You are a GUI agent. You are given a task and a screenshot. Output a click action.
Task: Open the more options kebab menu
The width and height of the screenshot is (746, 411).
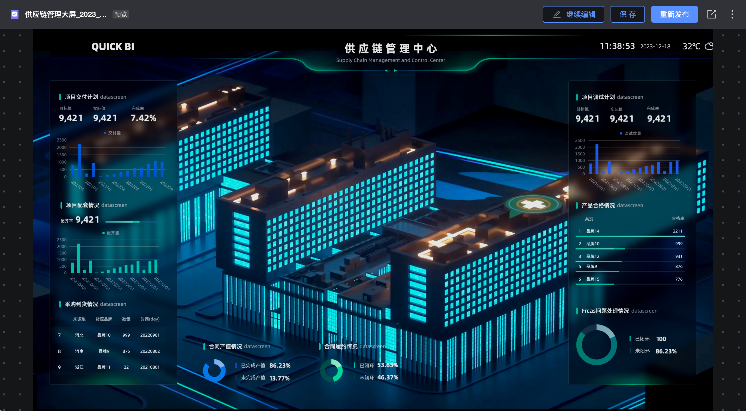[732, 14]
